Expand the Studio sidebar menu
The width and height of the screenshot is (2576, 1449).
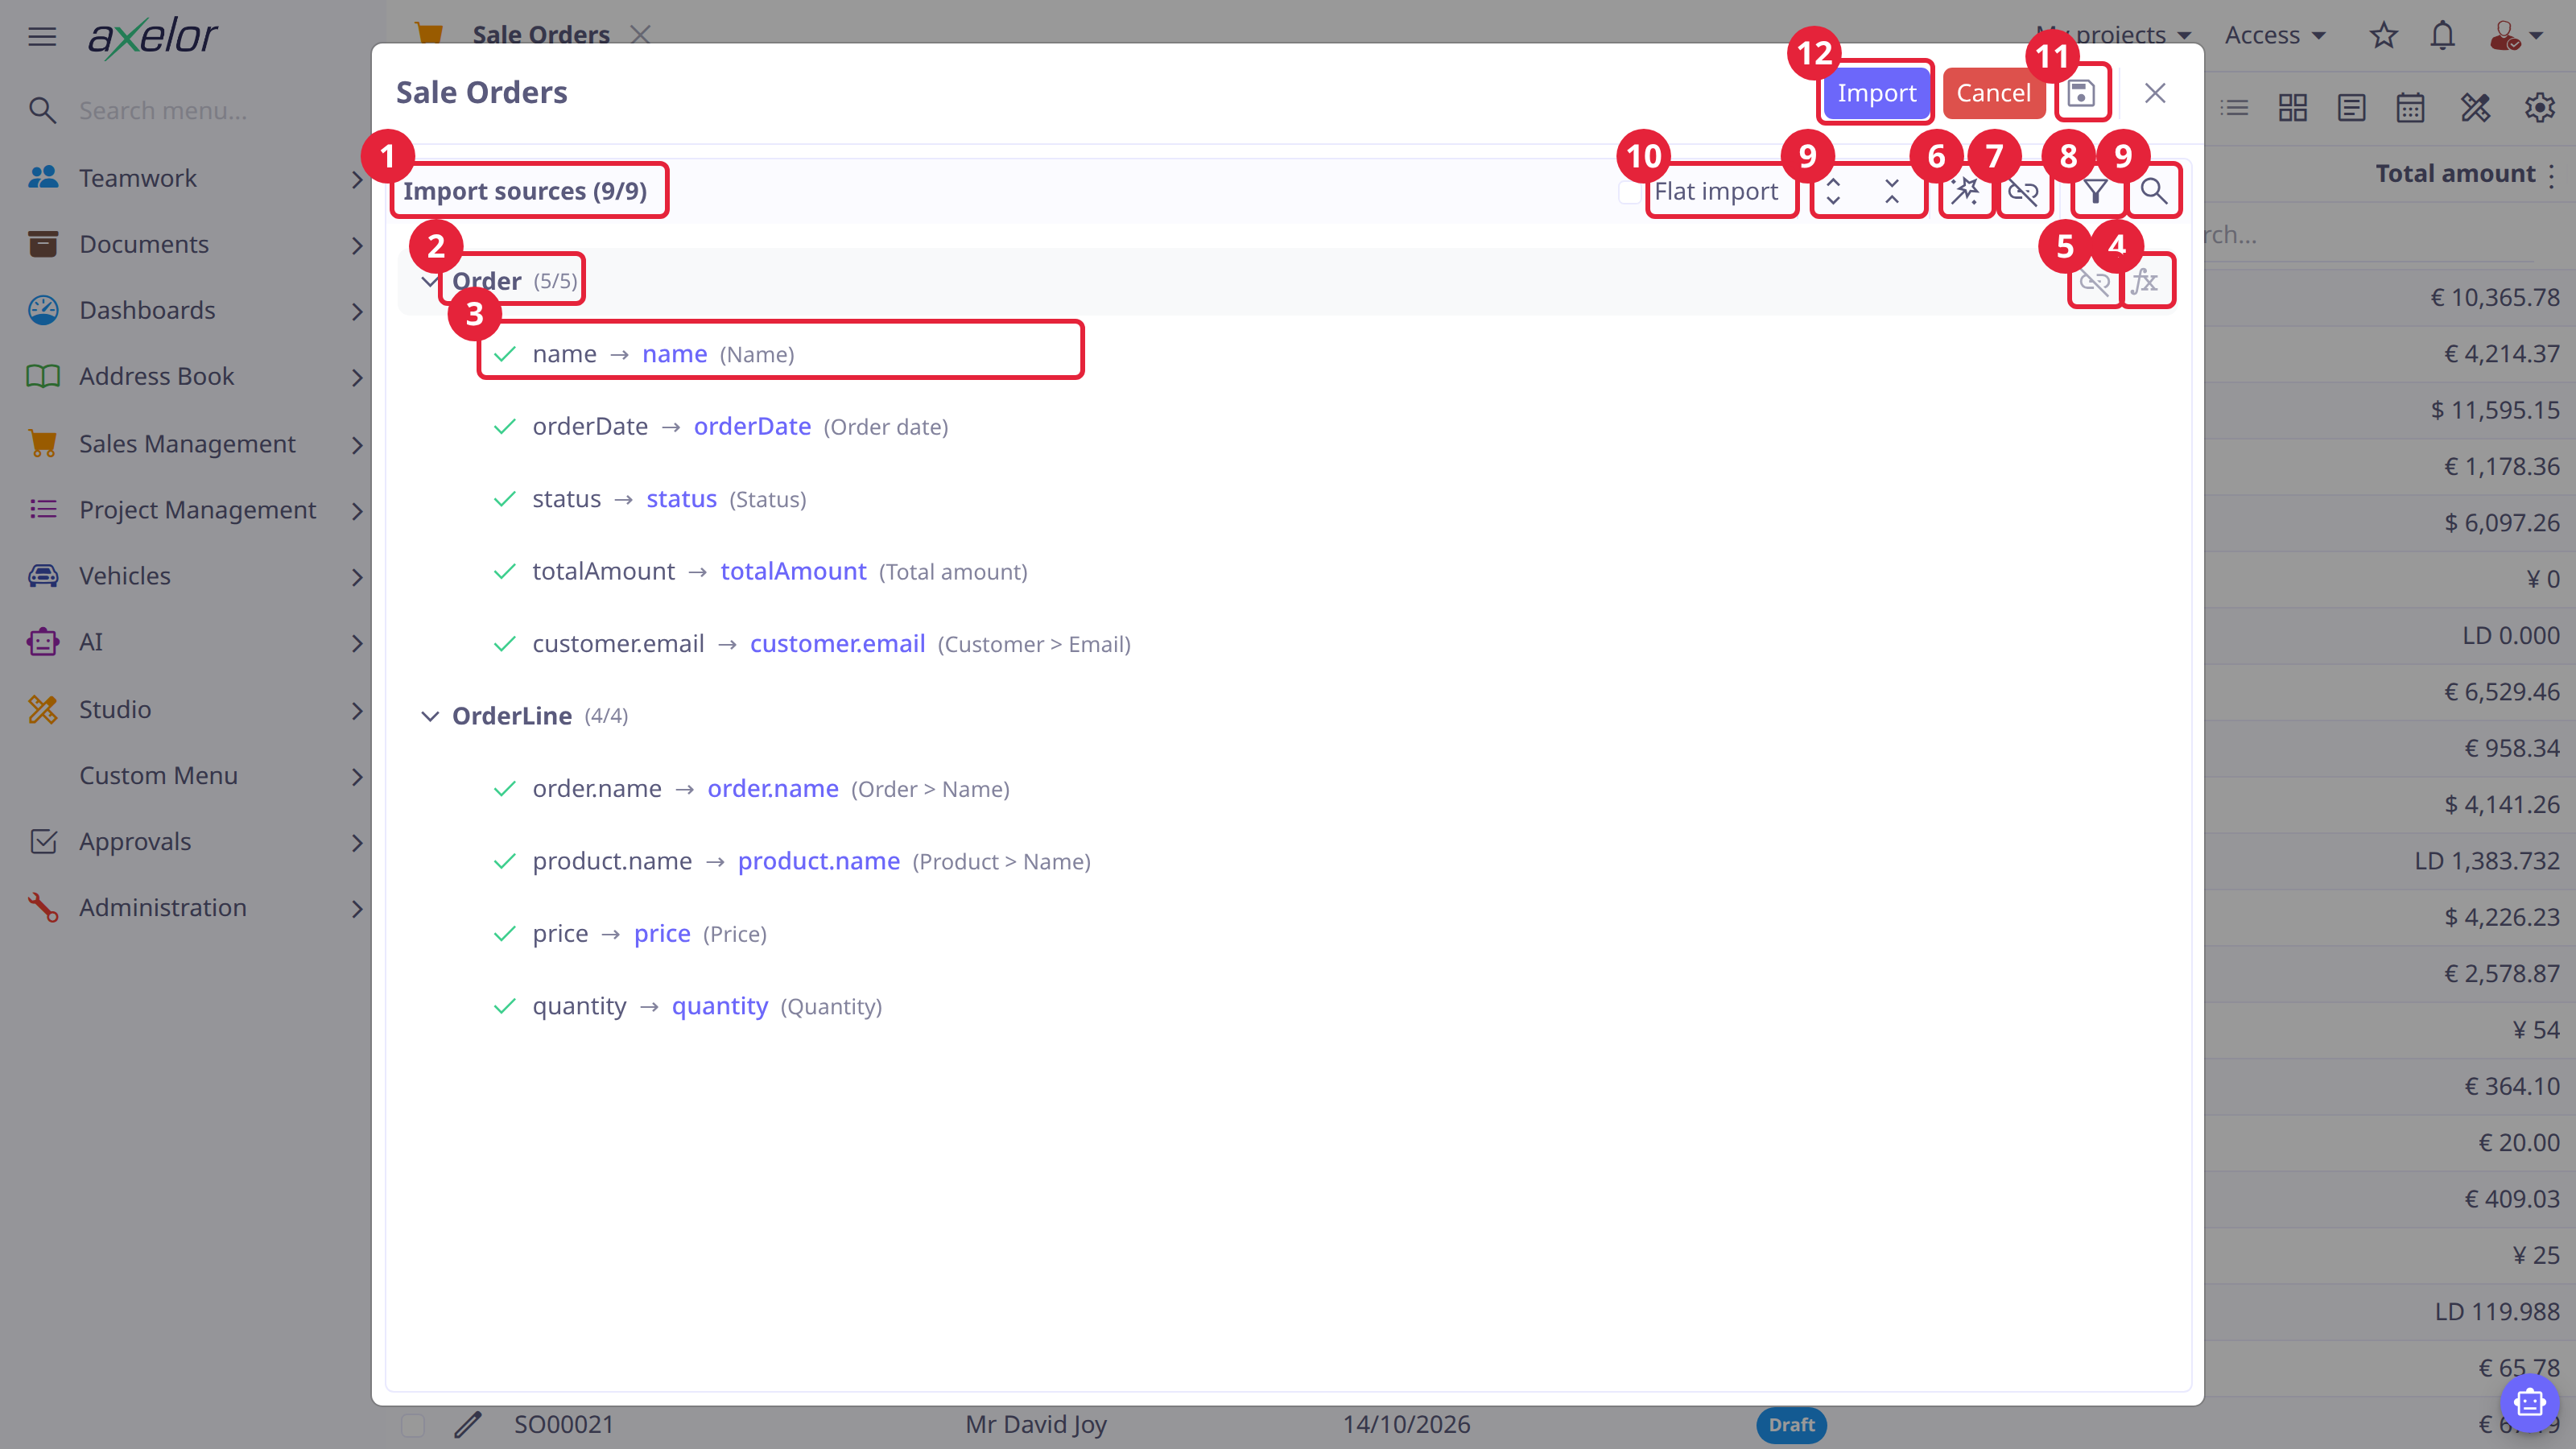(x=194, y=710)
